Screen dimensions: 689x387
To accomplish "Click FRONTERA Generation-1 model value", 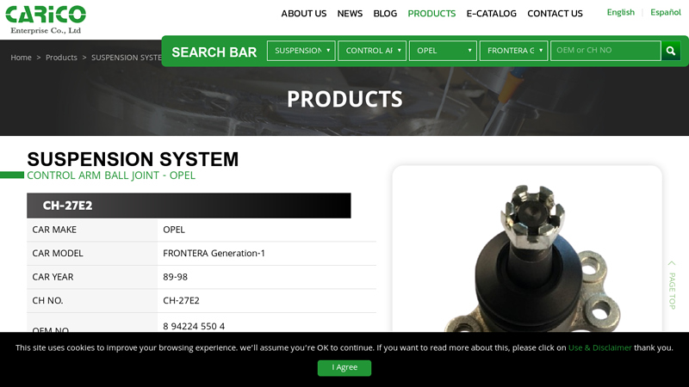I will click(x=214, y=253).
